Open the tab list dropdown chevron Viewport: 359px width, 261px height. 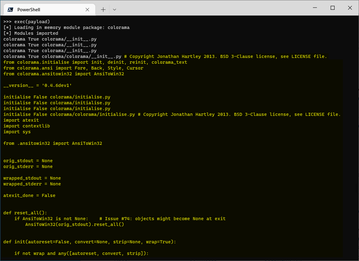114,9
